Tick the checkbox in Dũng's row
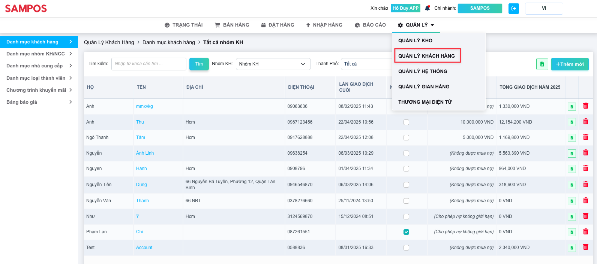Viewport: 597px width, 264px height. (406, 185)
